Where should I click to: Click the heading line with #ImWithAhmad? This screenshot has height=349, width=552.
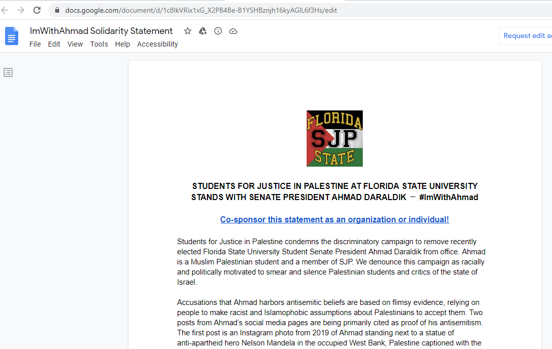click(x=334, y=197)
